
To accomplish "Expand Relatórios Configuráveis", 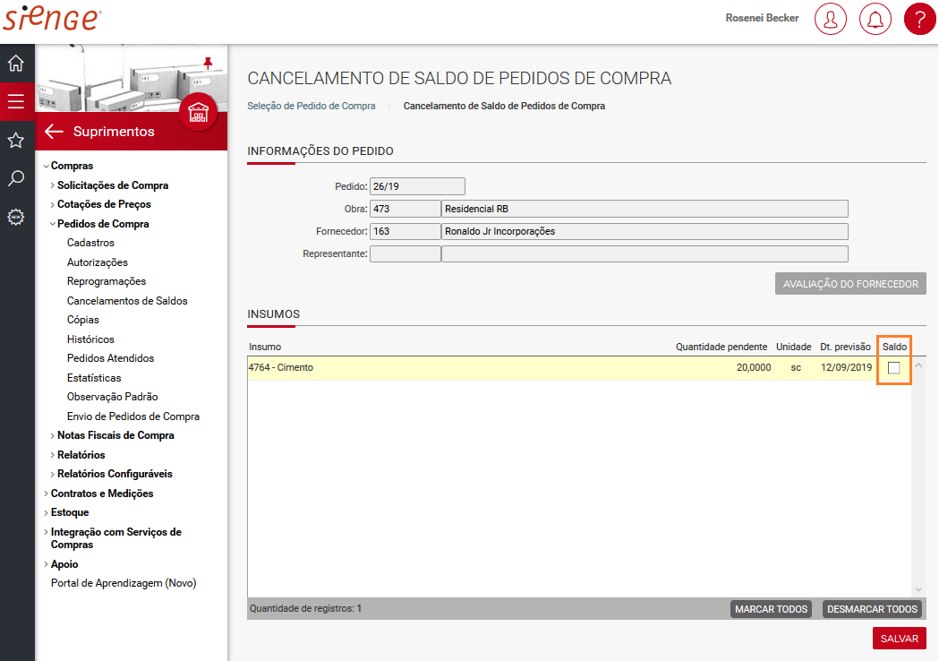I will (52, 474).
